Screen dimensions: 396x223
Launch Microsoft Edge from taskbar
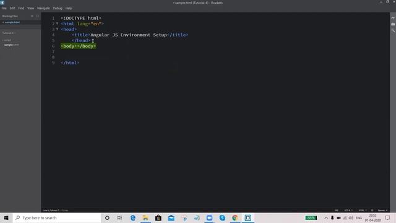pos(133,217)
